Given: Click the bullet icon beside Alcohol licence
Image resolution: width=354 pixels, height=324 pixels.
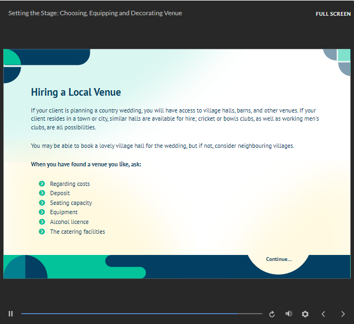Looking at the screenshot, I should (x=42, y=222).
